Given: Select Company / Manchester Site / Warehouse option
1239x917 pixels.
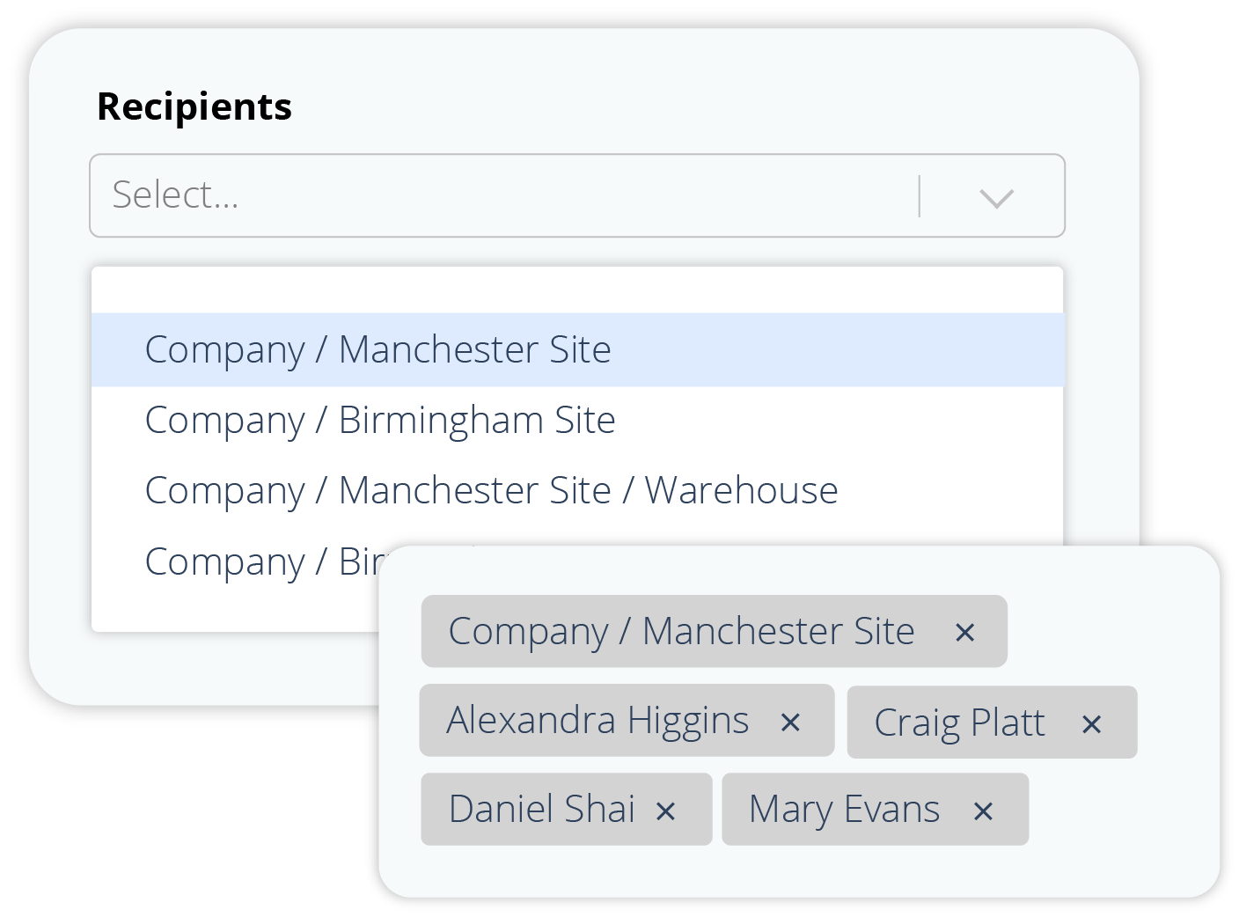Looking at the screenshot, I should point(577,491).
